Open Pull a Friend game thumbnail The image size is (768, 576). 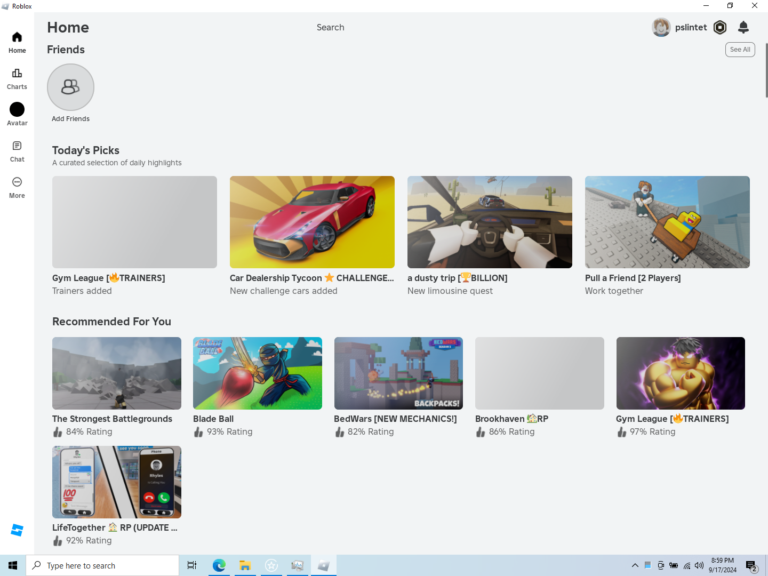tap(667, 222)
